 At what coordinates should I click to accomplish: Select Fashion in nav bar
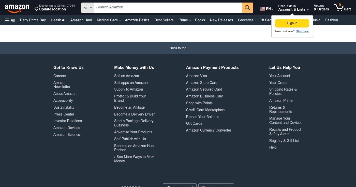(332, 20)
